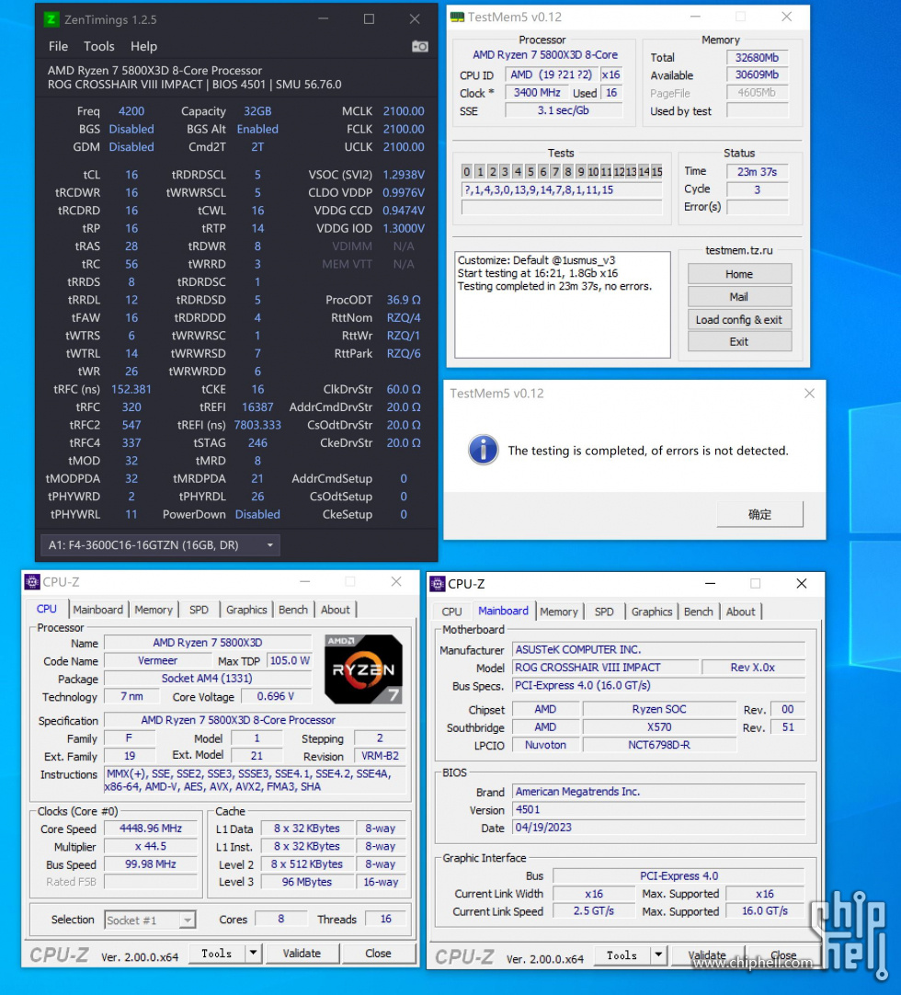Open the ZenTimings Tools menu
This screenshot has height=995, width=901.
(99, 46)
